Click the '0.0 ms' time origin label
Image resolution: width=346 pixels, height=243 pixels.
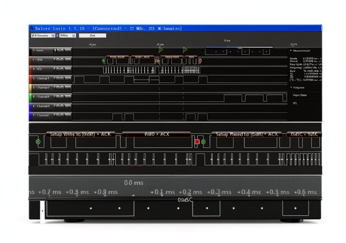point(134,183)
